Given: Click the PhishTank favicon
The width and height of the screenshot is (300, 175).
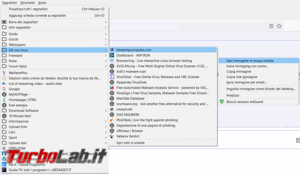Looking at the screenshot, I should (112, 120).
